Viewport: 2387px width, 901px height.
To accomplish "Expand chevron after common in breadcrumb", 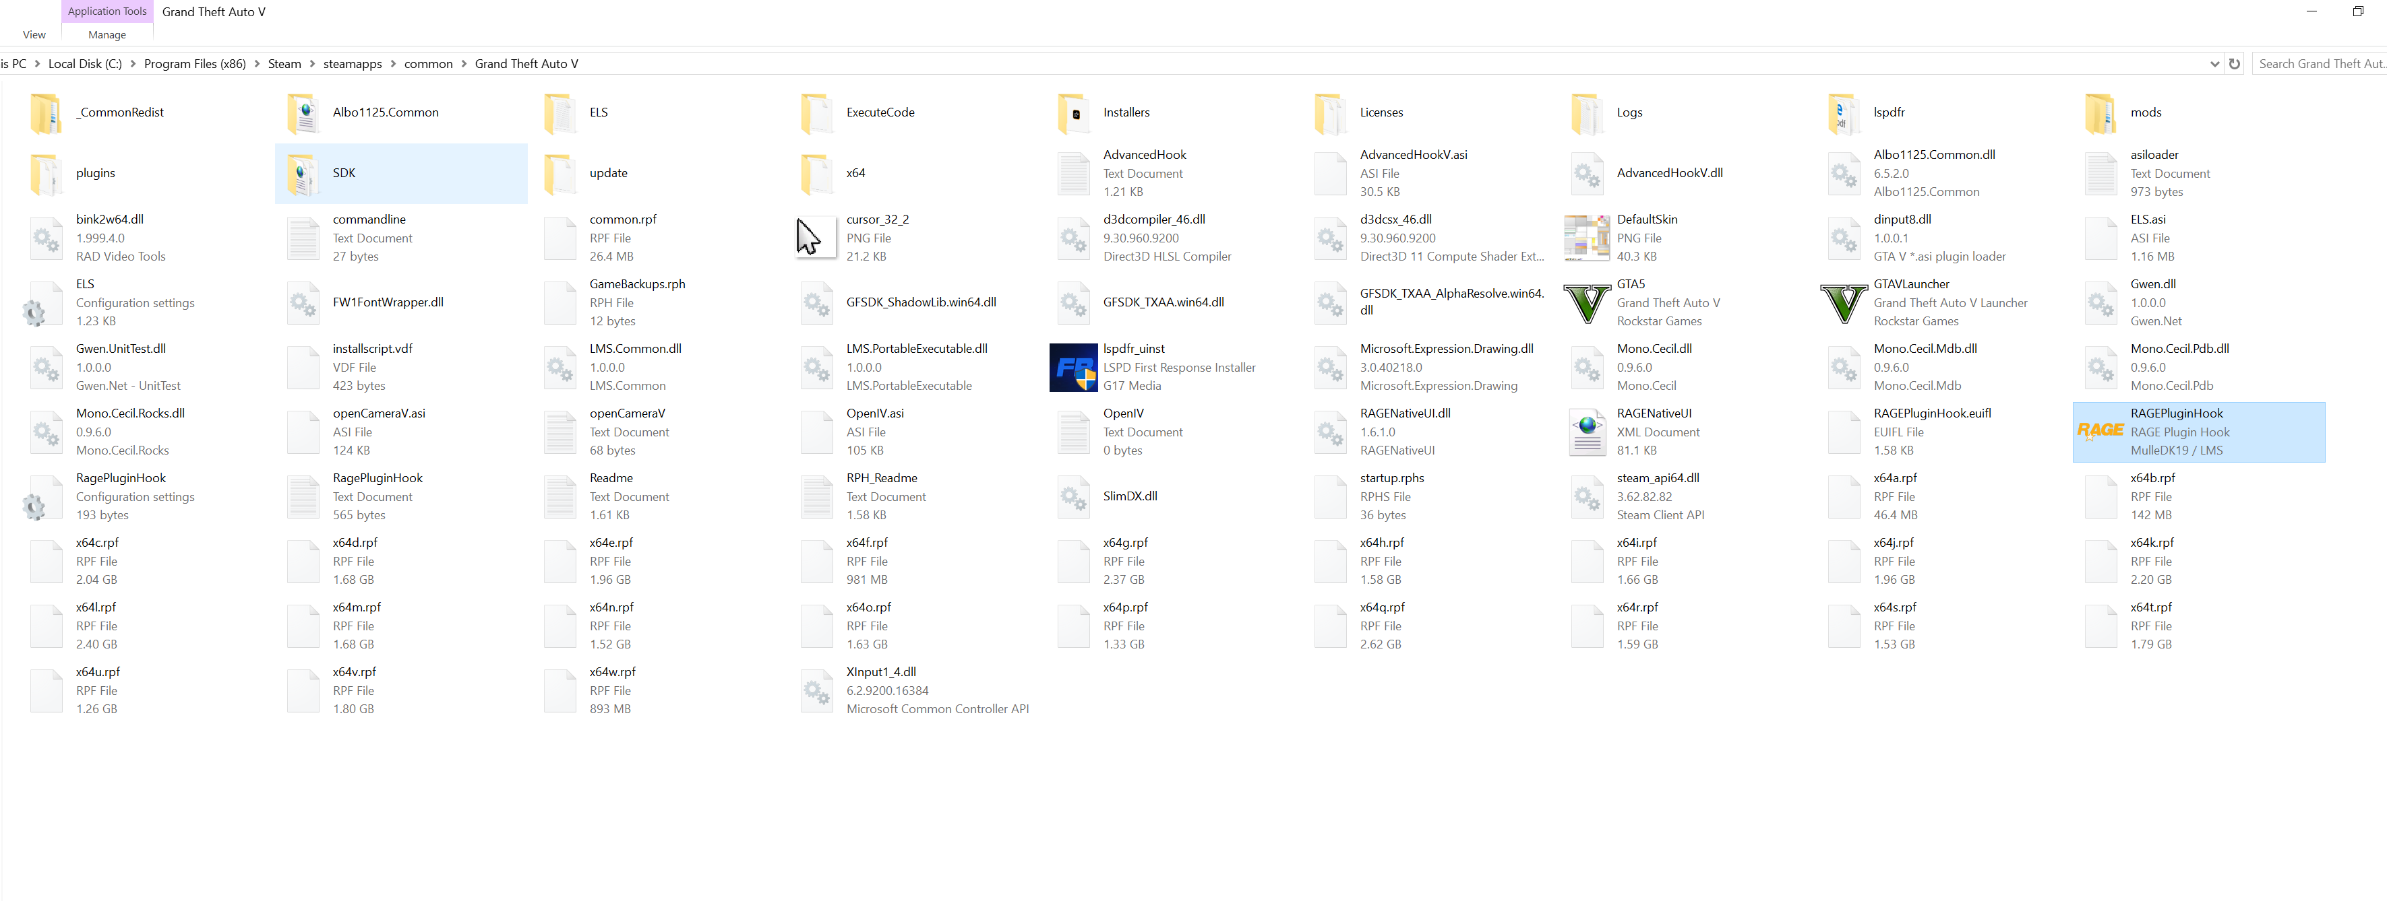I will tap(464, 64).
